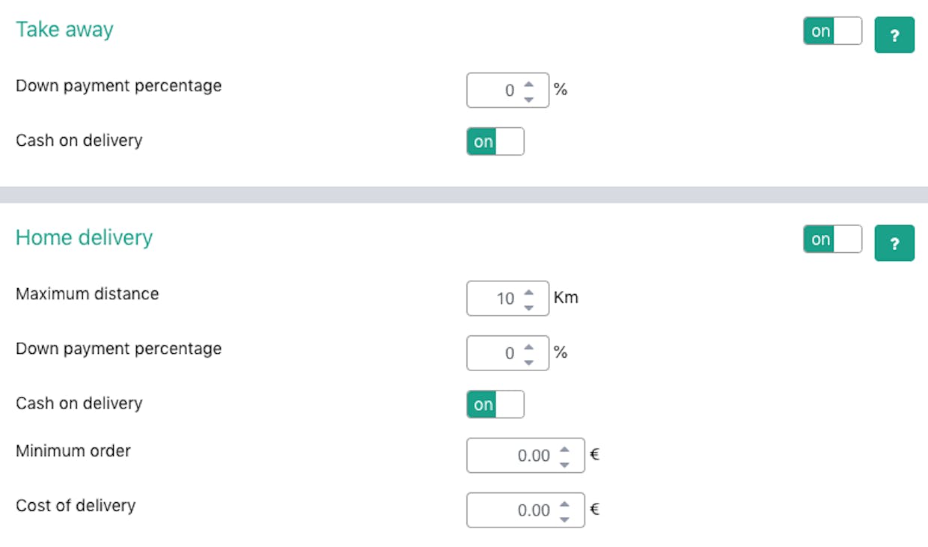
Task: Increase Maximum distance up arrow
Action: [x=529, y=292]
